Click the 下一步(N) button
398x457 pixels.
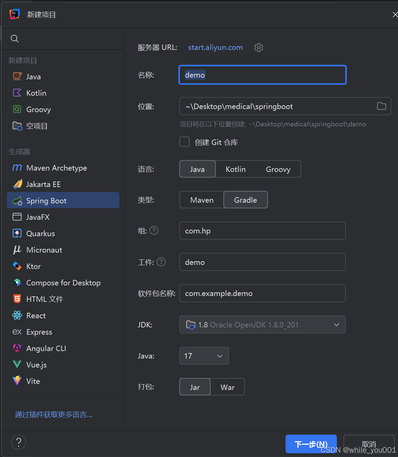tap(311, 444)
